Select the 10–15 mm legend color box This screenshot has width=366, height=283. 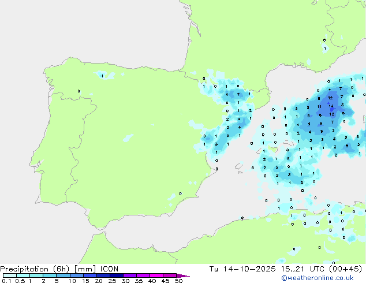click(76, 275)
